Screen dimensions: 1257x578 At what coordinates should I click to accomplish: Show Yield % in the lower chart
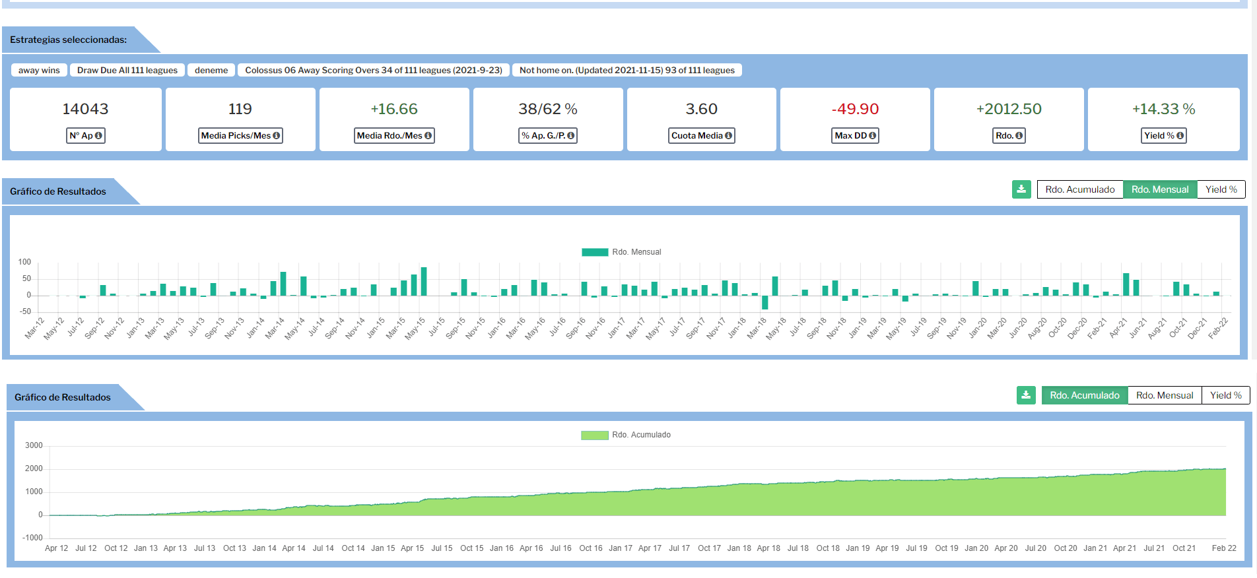pyautogui.click(x=1225, y=395)
